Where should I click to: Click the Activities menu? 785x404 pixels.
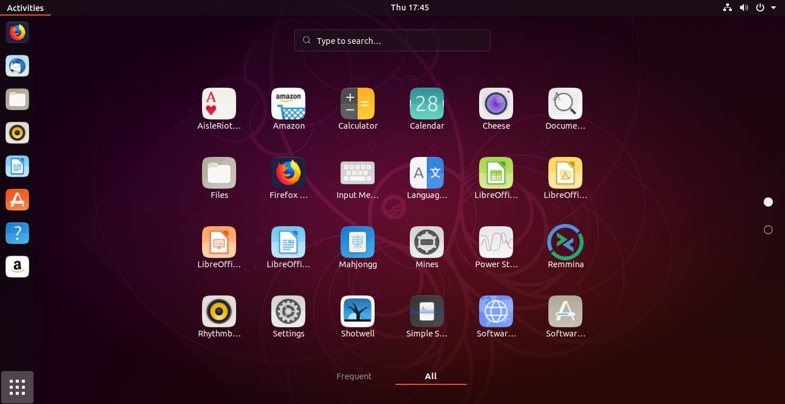click(x=26, y=8)
